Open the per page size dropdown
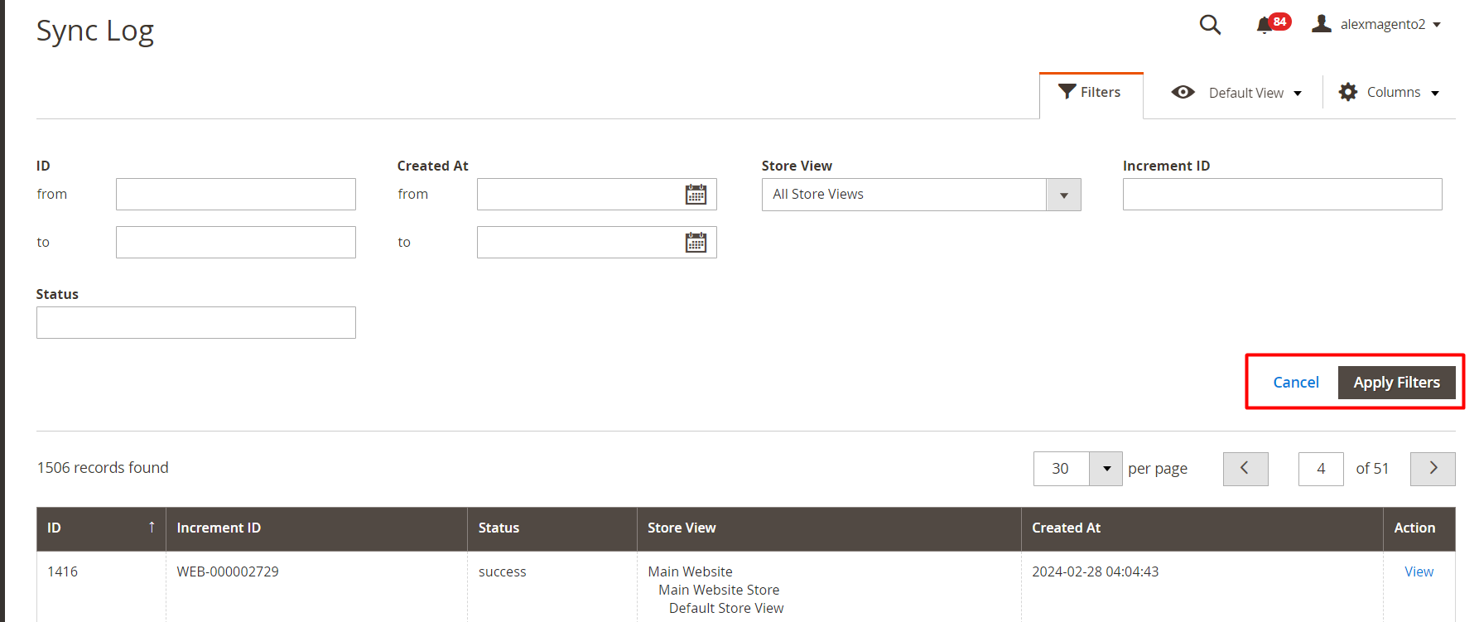Image resolution: width=1479 pixels, height=622 pixels. (1106, 469)
